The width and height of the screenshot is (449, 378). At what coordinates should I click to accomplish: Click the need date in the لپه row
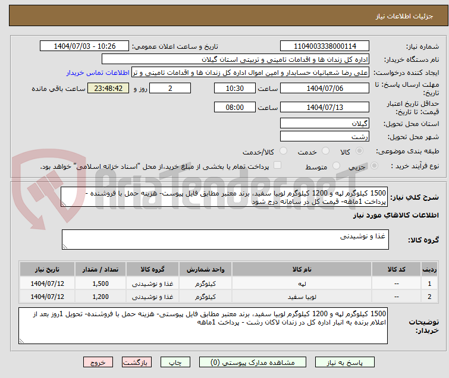[47, 283]
